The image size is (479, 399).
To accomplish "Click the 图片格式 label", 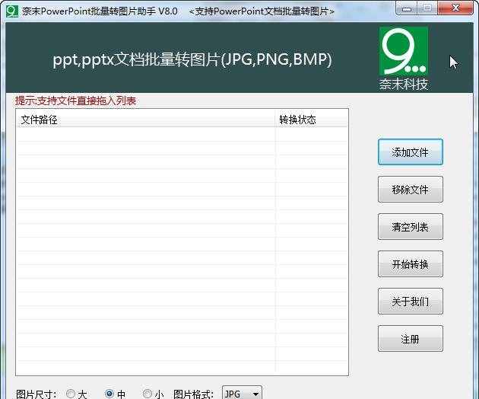I will (x=193, y=394).
